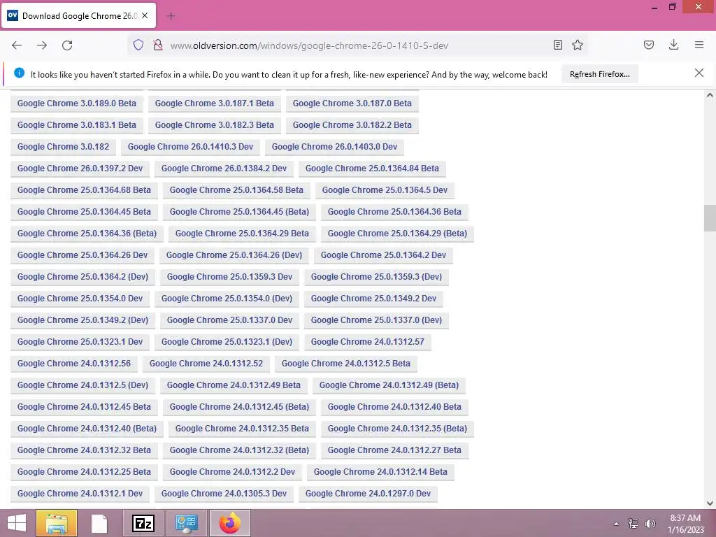Click the insecure connection padlock icon
Viewport: 716px width, 537px height.
158,45
